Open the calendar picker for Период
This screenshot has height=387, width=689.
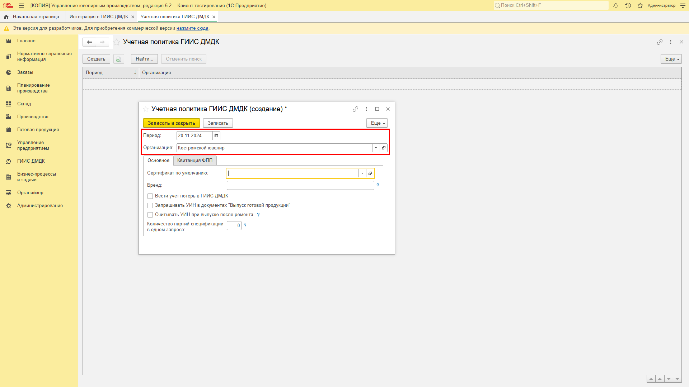tap(216, 135)
